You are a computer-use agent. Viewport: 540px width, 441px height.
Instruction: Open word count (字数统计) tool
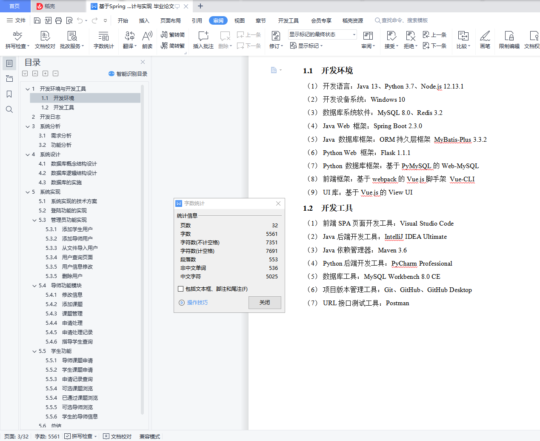click(x=103, y=40)
